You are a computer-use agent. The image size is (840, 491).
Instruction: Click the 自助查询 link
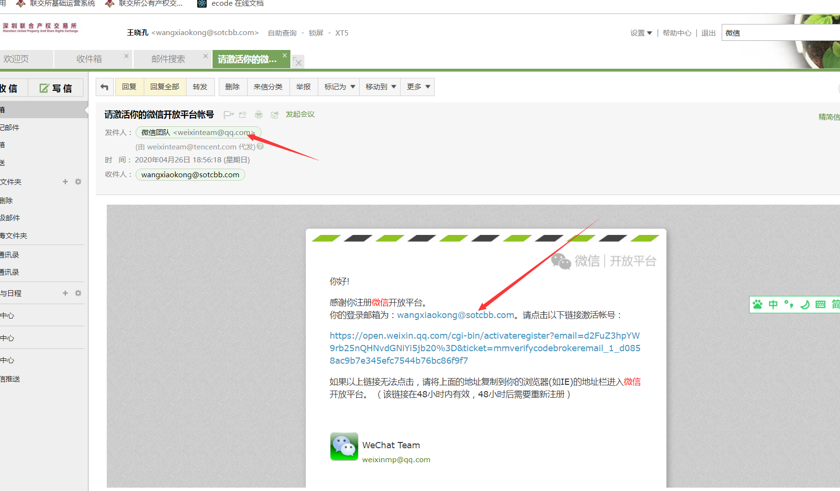282,33
